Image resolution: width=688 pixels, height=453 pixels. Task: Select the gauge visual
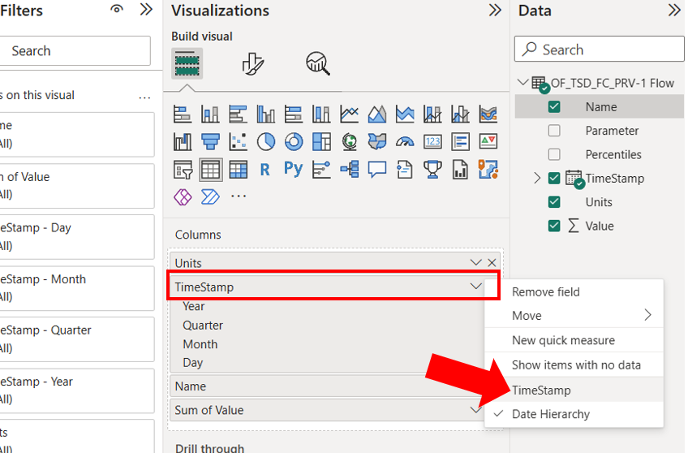coord(405,142)
